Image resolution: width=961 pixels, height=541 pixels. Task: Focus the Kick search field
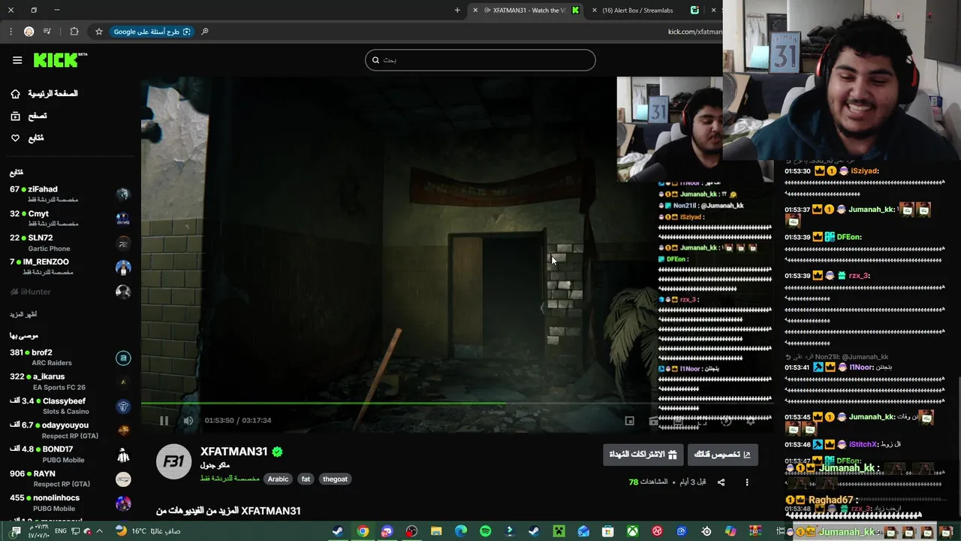point(480,60)
